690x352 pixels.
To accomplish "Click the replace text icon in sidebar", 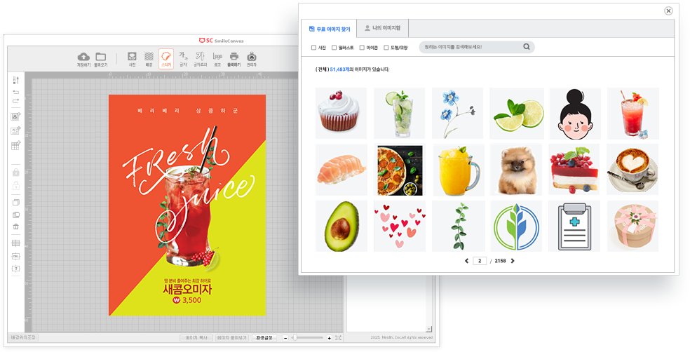I will (x=16, y=130).
